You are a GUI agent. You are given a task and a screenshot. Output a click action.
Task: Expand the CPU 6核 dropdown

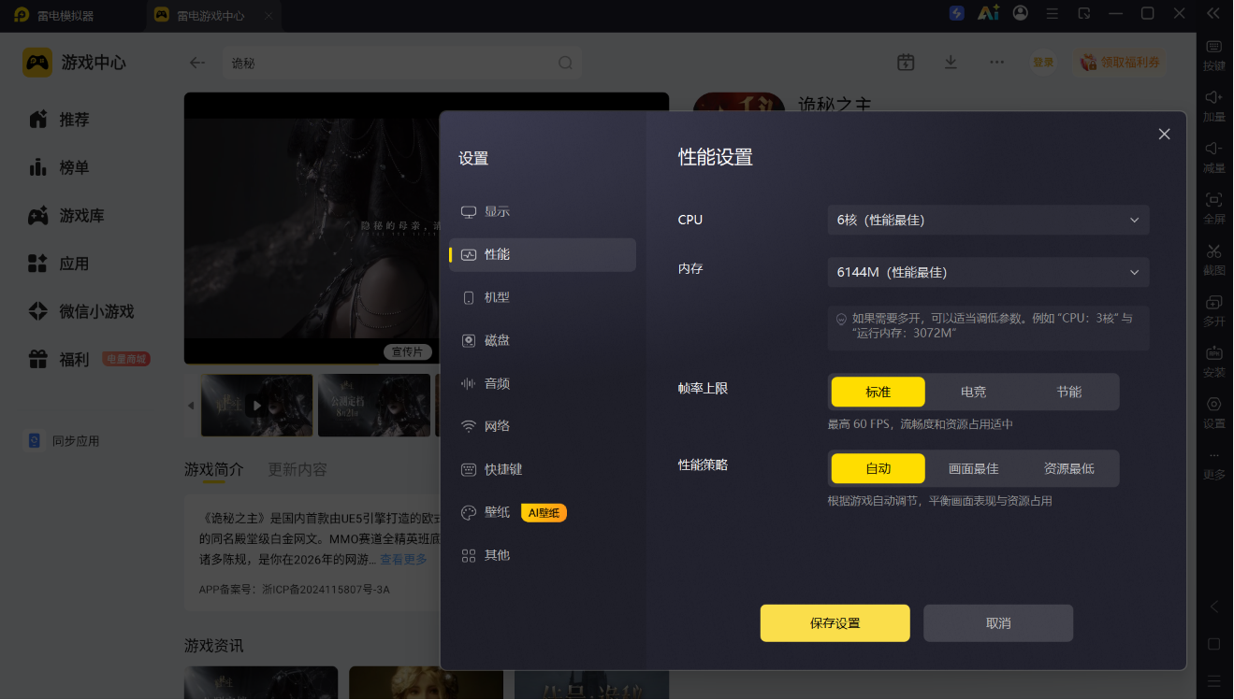tap(988, 221)
